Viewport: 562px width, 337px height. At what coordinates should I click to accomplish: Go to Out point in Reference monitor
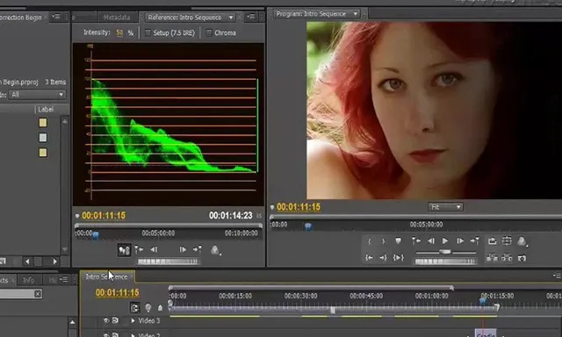(197, 249)
